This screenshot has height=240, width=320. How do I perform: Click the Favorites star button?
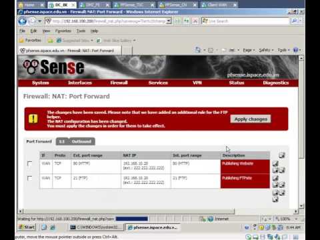[30, 40]
